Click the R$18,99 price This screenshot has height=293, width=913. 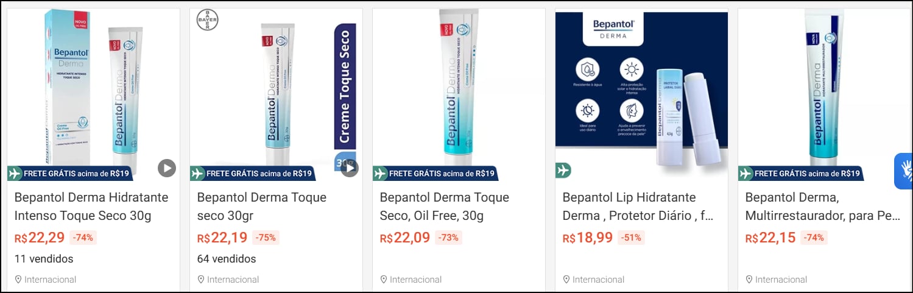tap(588, 238)
